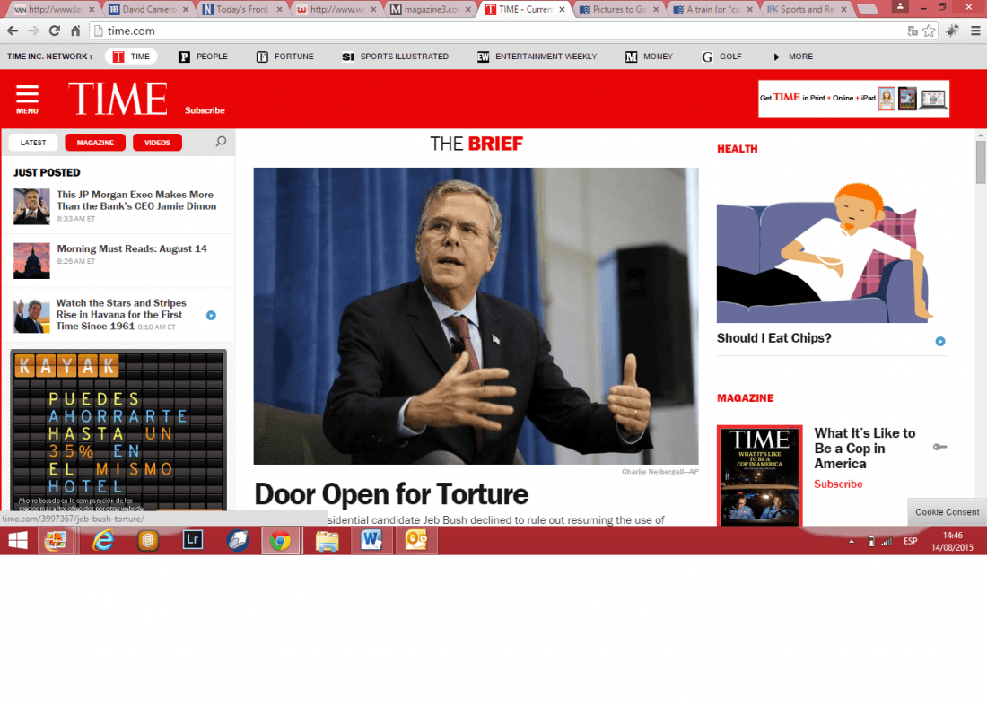Open Outlook from the taskbar
This screenshot has width=987, height=706.
[416, 540]
